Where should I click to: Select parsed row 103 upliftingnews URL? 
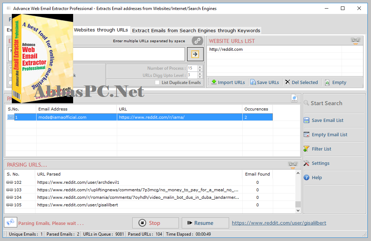coord(139,190)
